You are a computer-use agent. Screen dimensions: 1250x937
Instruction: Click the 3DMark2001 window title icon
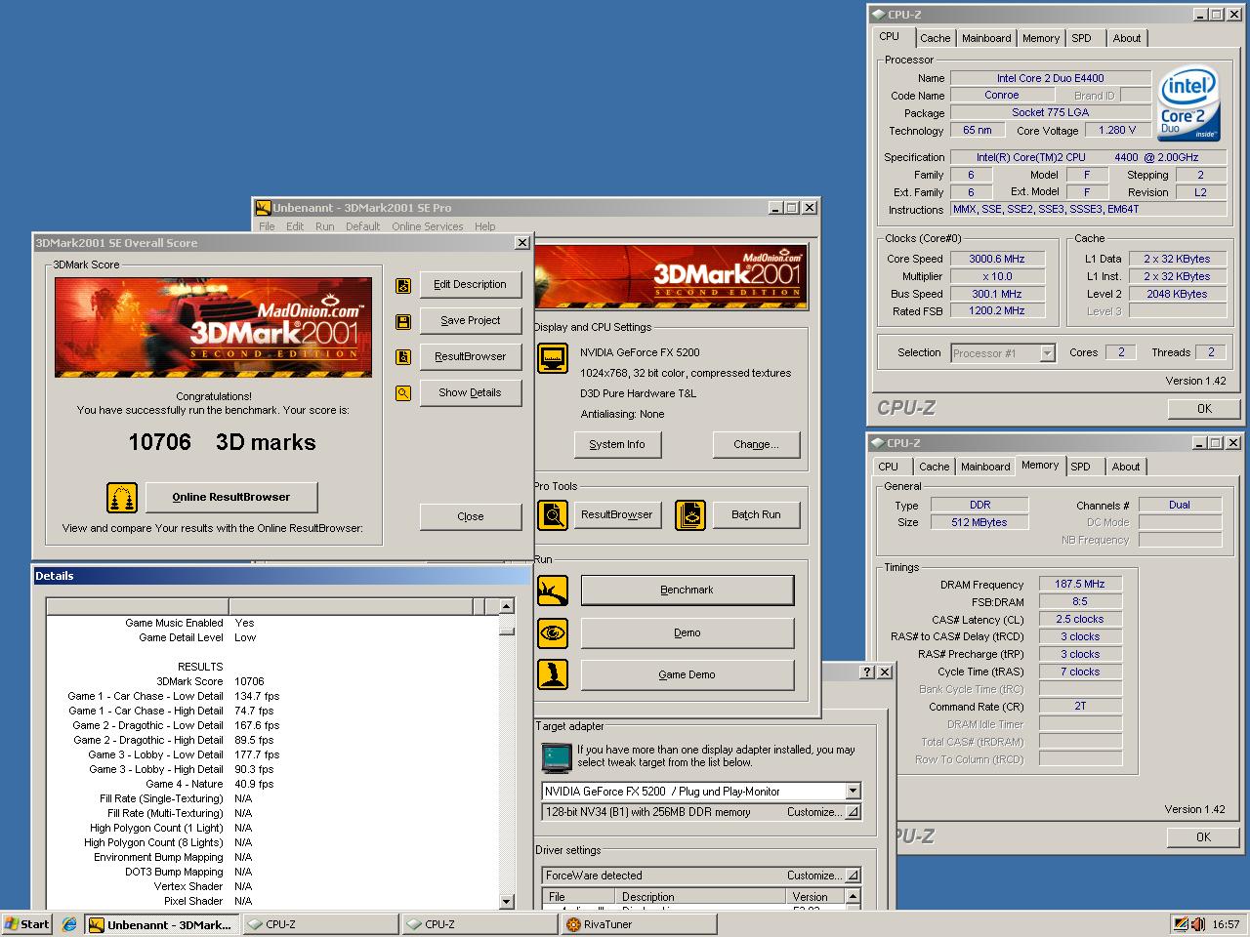point(263,208)
